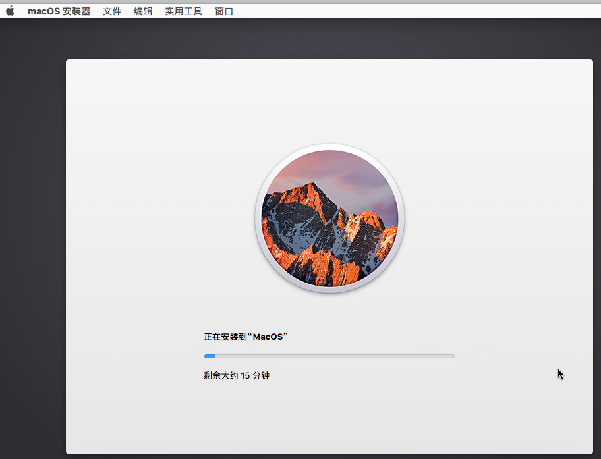Click the macOS Sierra mountain logo
Image resolution: width=601 pixels, height=459 pixels.
click(x=329, y=219)
